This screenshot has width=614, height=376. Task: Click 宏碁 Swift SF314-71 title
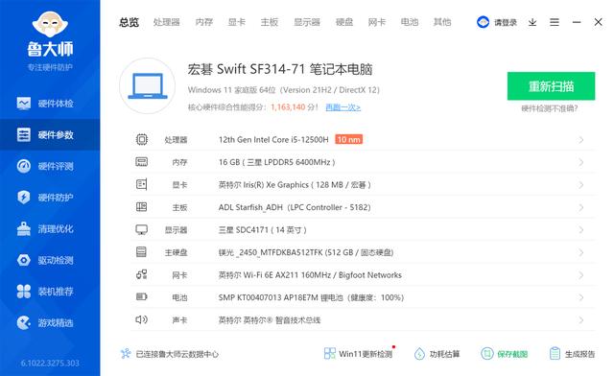pos(279,69)
